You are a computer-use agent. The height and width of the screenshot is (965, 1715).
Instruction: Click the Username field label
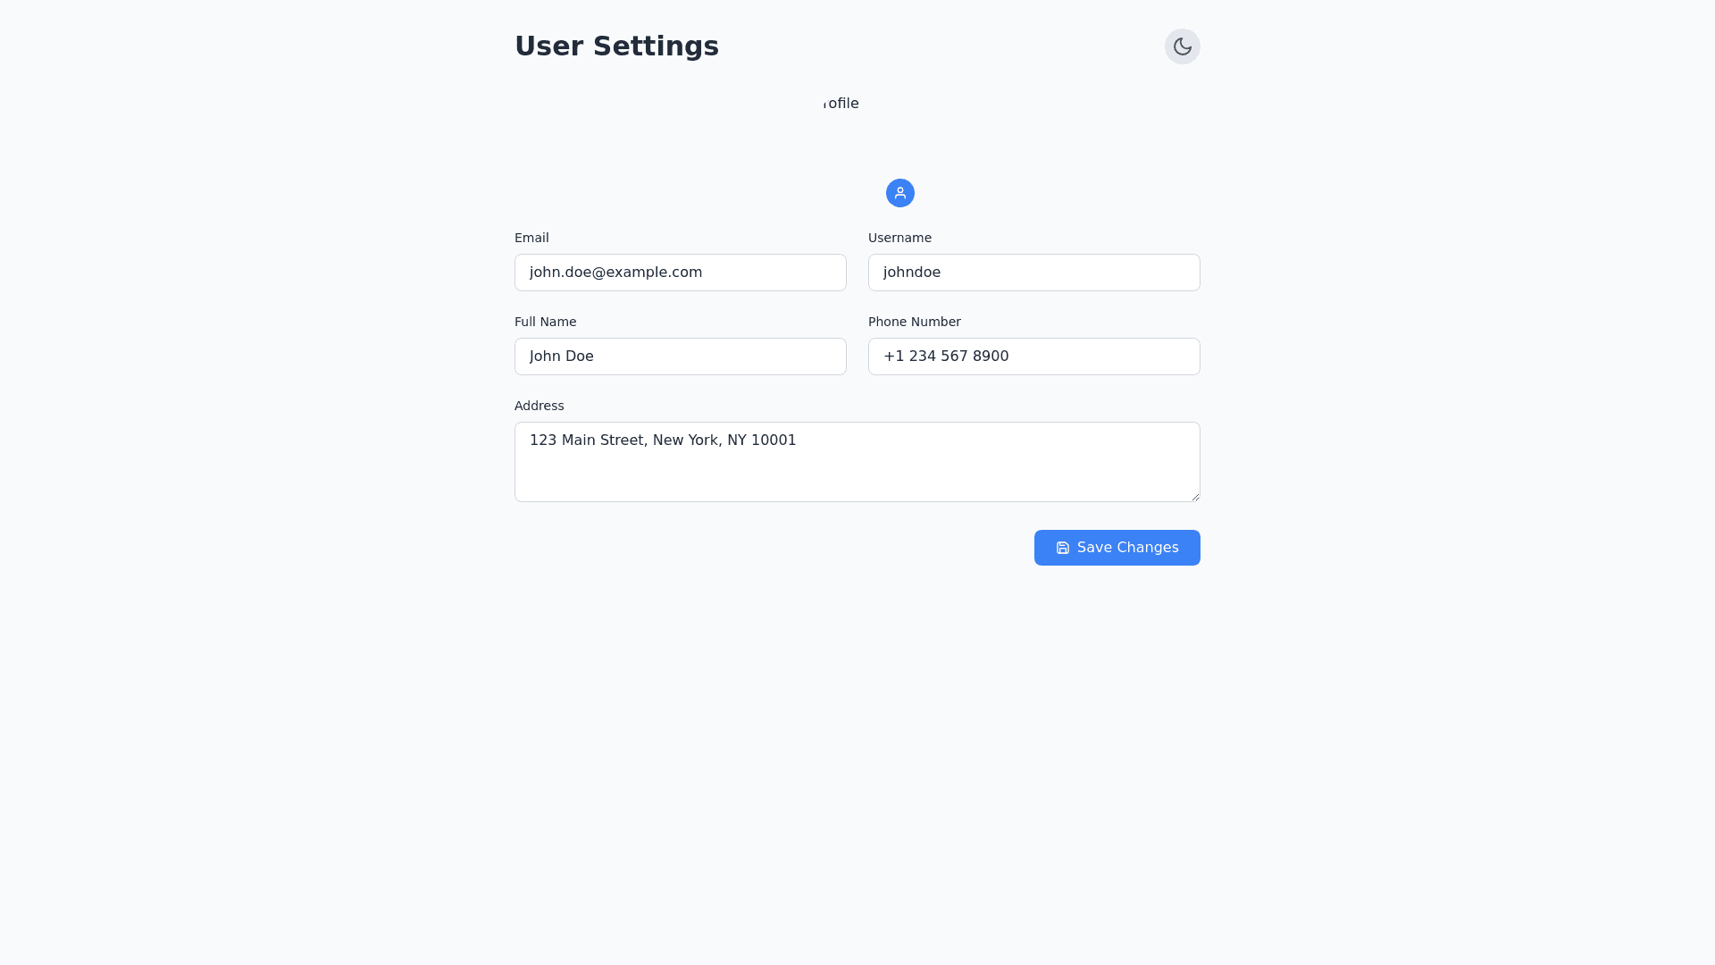899,238
